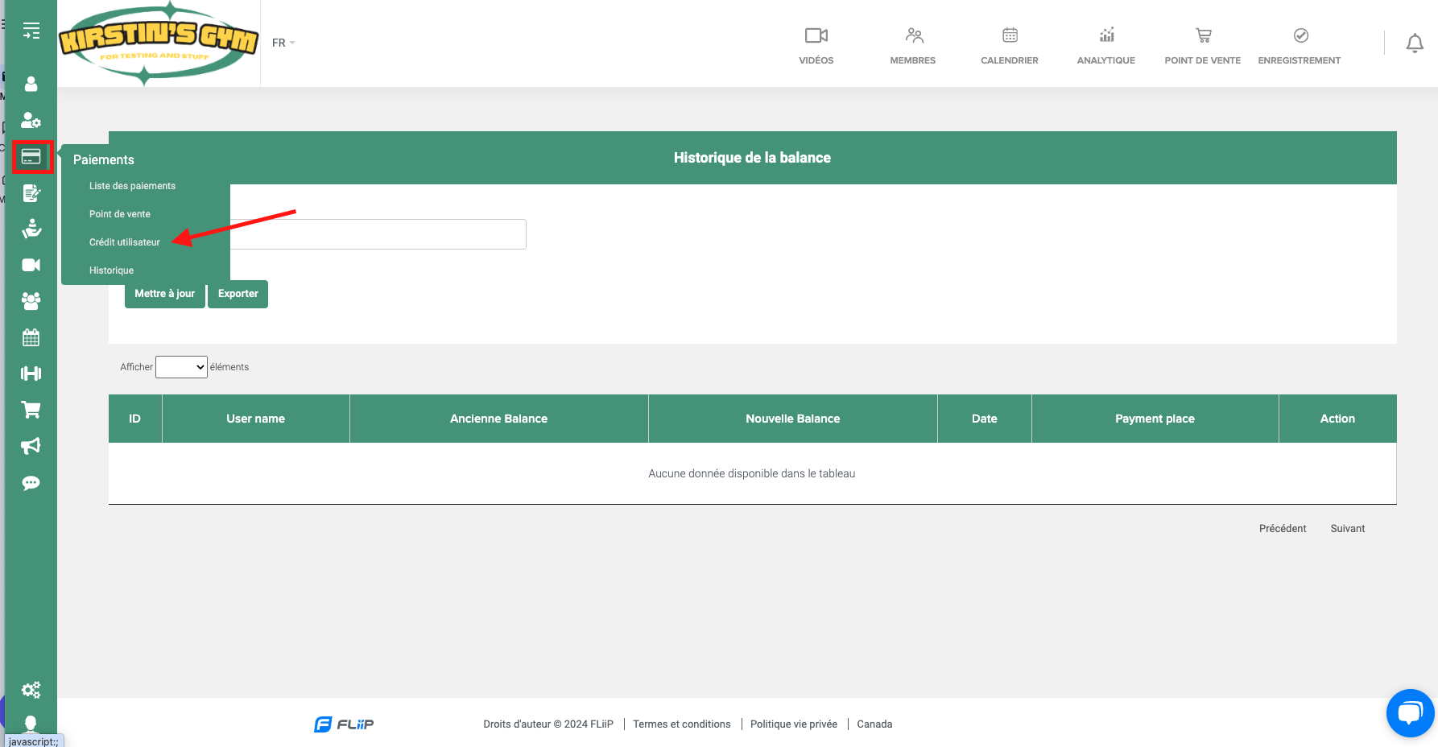Open the megaphone marketing sidebar icon
The width and height of the screenshot is (1438, 747).
31,446
